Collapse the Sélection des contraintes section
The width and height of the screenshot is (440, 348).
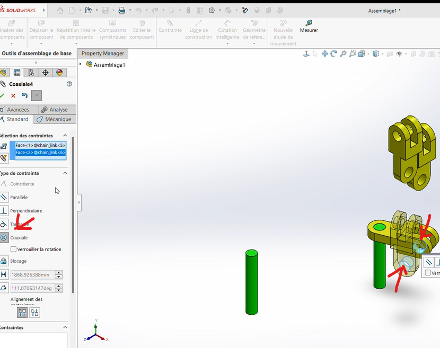click(65, 136)
